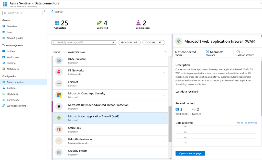Clear the connector search with X icon
262x160 pixels.
pyautogui.click(x=113, y=43)
